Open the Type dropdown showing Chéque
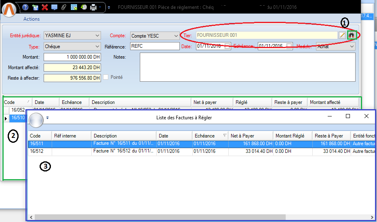 coord(96,47)
